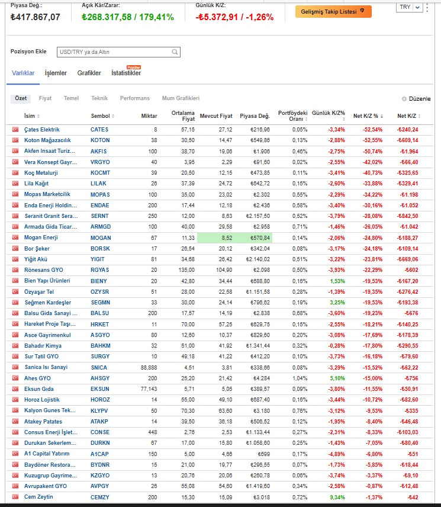The height and width of the screenshot is (507, 441).
Task: Click the 9,34% daily gain for Cem Zeytin
Action: point(337,498)
